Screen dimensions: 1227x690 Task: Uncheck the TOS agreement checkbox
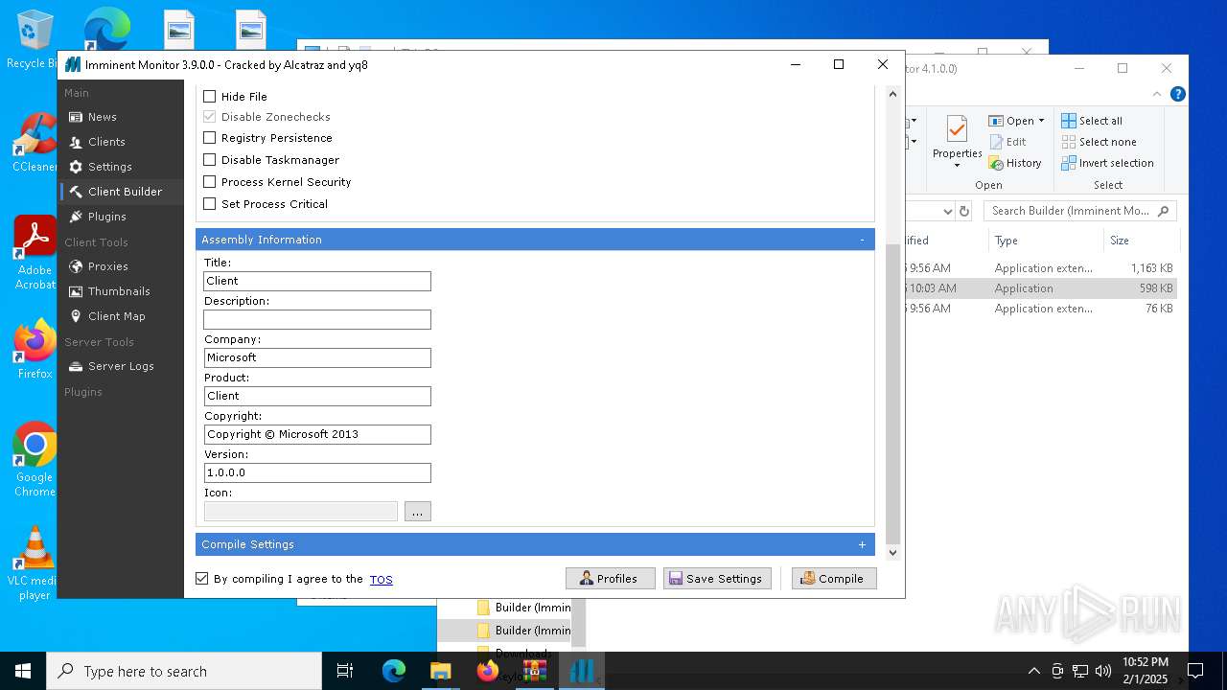[x=201, y=579]
